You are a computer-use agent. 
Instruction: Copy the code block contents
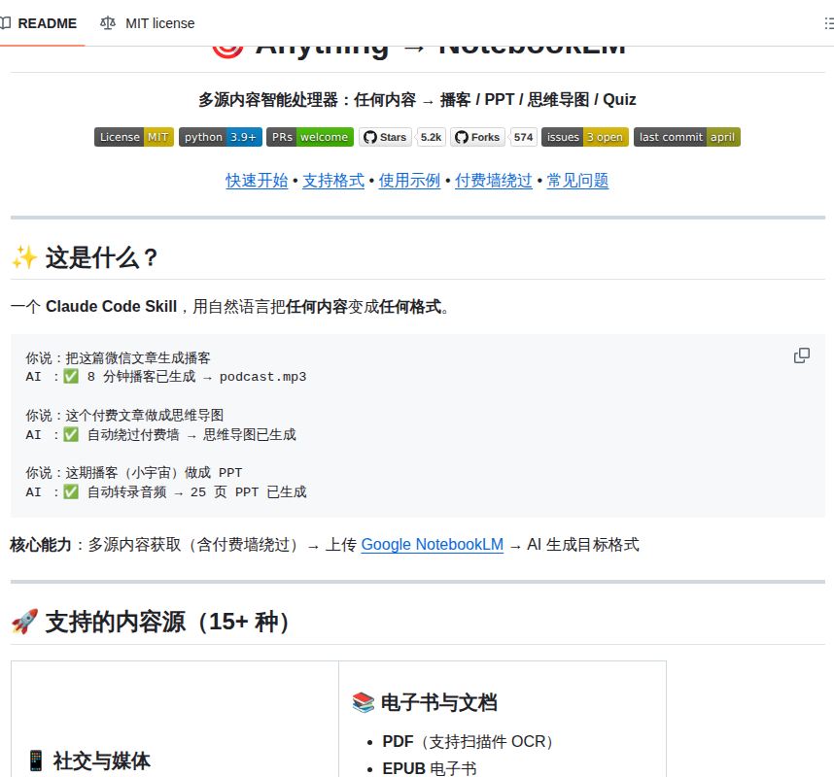[802, 355]
